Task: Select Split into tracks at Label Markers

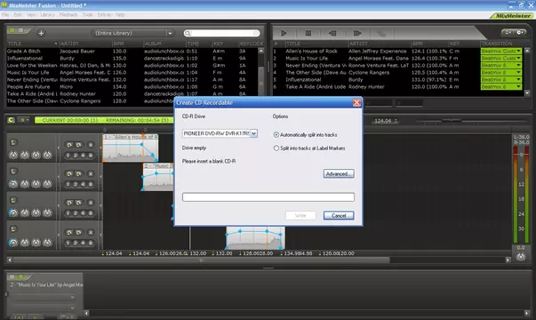Action: tap(276, 148)
